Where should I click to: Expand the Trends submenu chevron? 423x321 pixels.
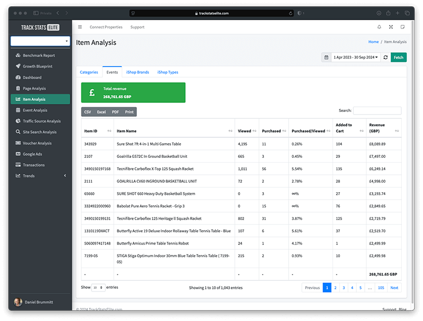click(65, 176)
